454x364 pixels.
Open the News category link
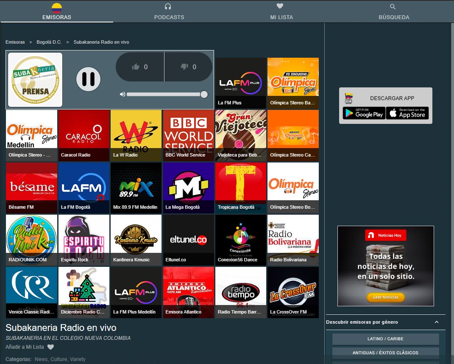tap(41, 359)
